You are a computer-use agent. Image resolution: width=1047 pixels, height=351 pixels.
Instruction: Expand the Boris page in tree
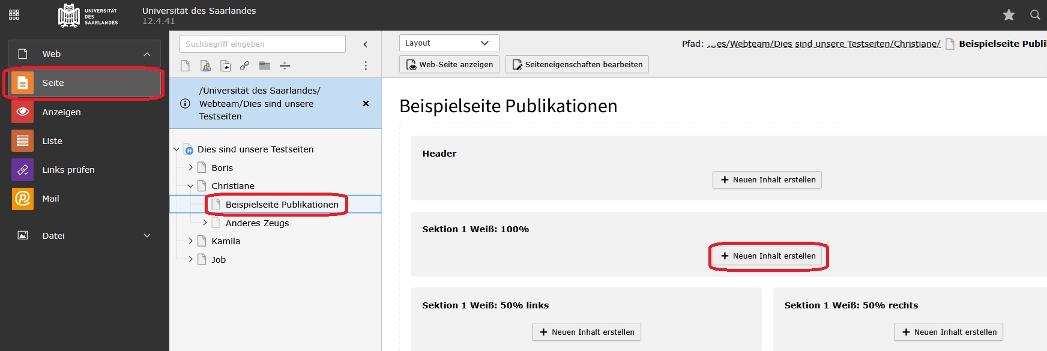191,168
